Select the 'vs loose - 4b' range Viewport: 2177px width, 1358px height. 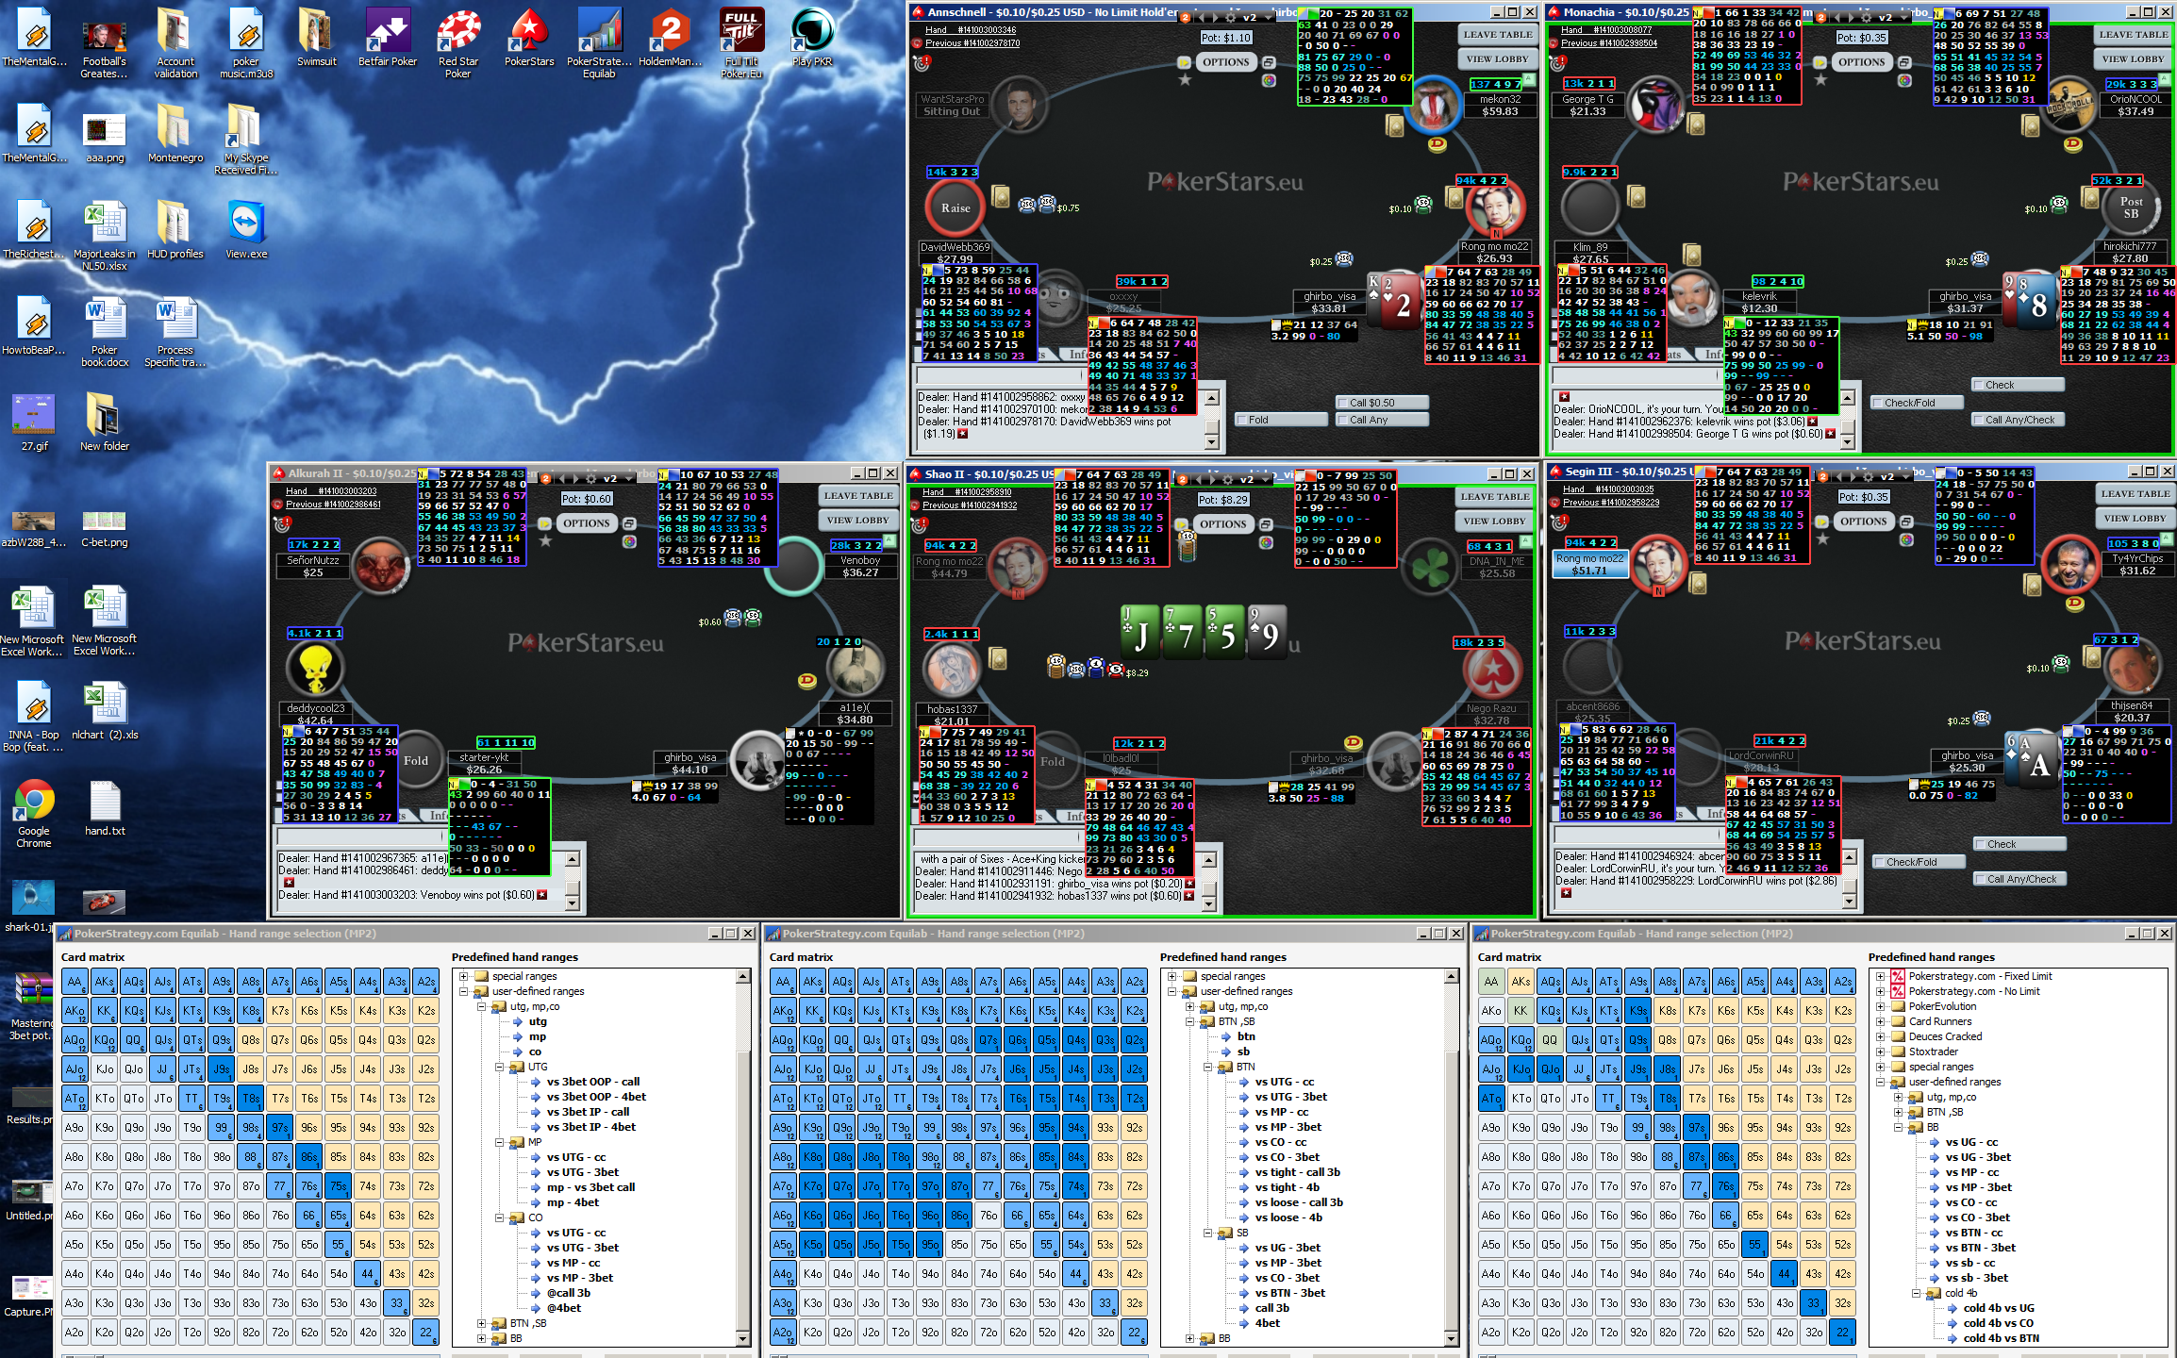(1288, 1217)
